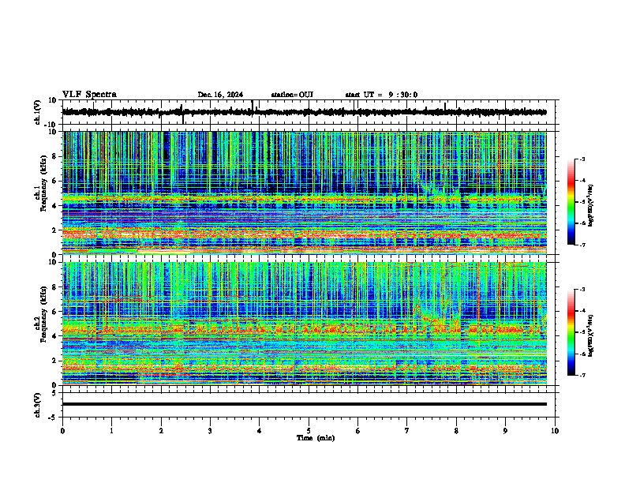Click the log(PSD) label beside ch.2 color bar
This screenshot has height=483, width=625.
pyautogui.click(x=590, y=335)
